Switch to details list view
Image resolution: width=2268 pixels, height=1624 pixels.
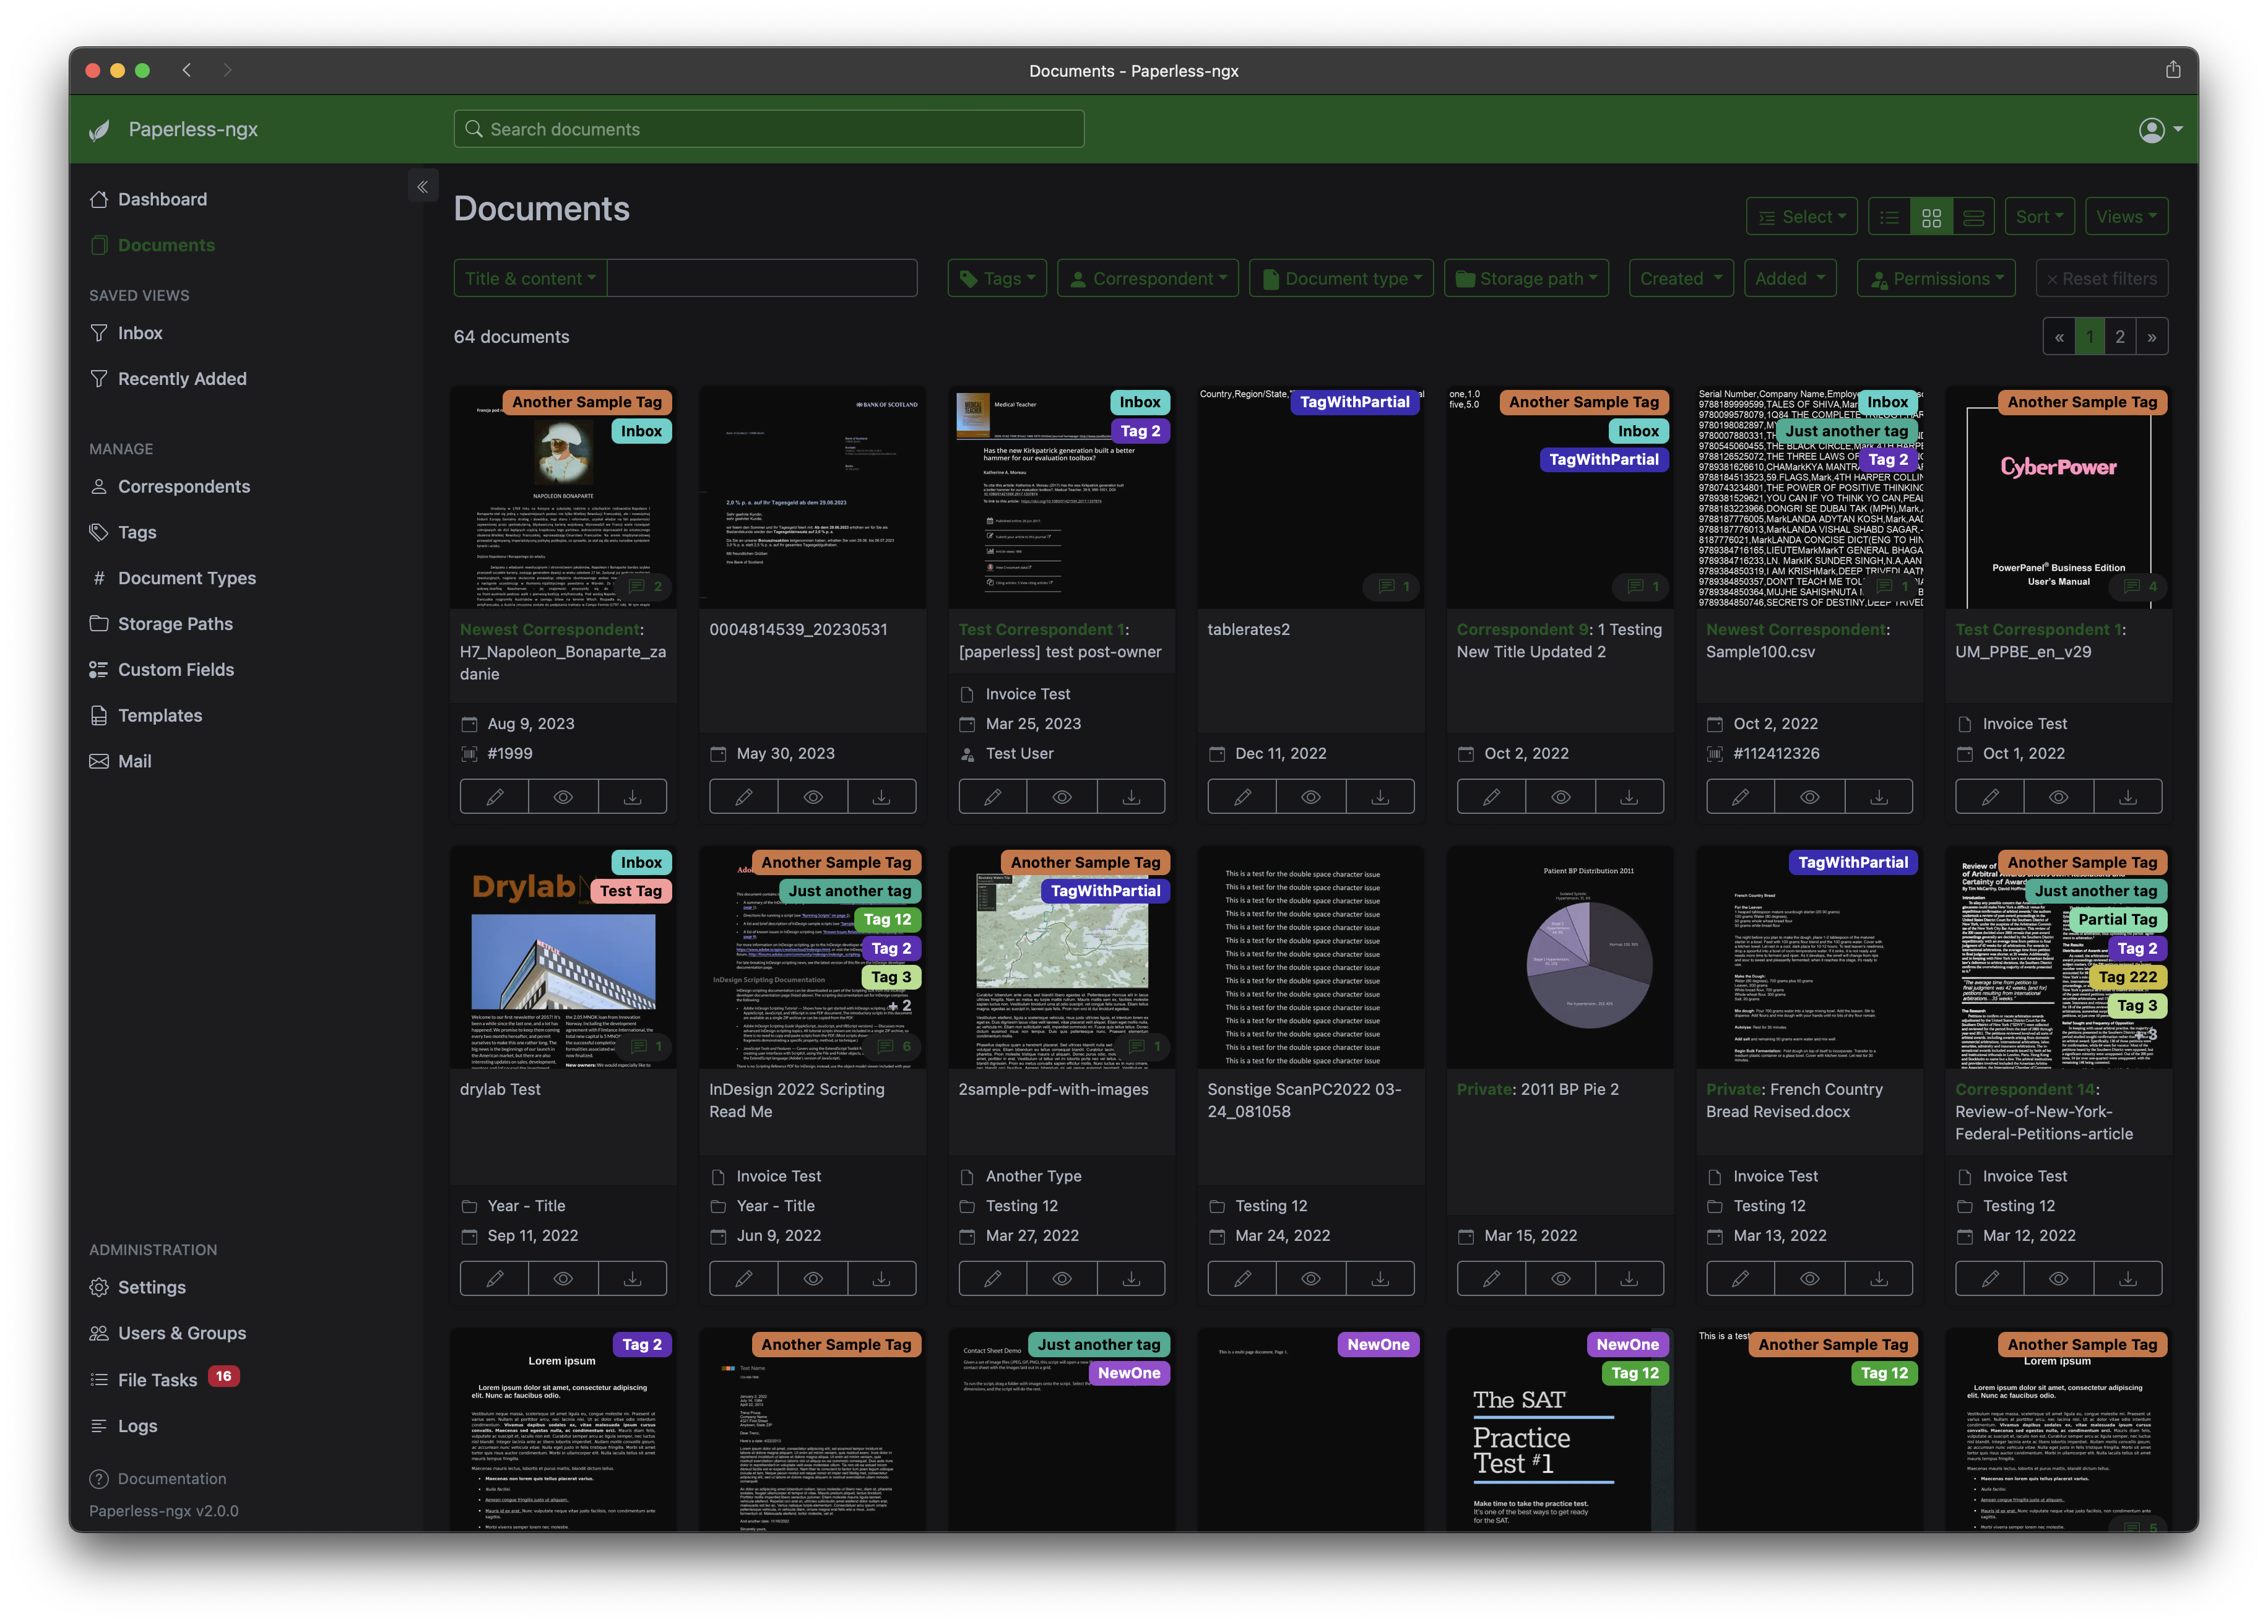1889,217
